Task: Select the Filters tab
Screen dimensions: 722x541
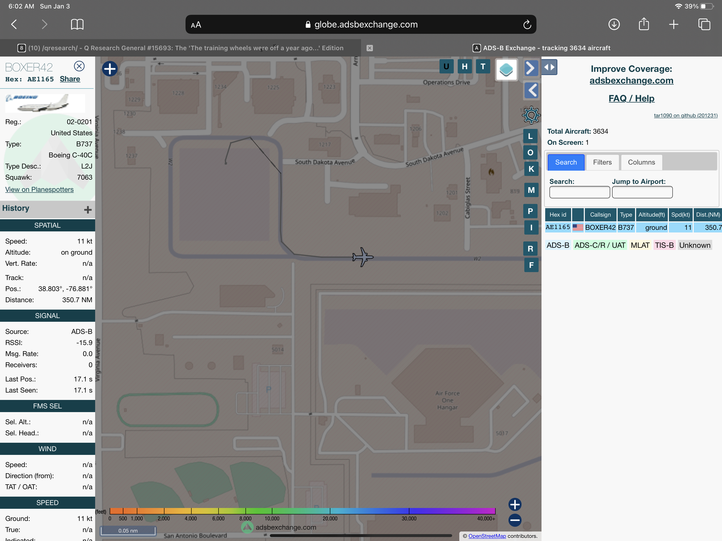Action: 602,162
